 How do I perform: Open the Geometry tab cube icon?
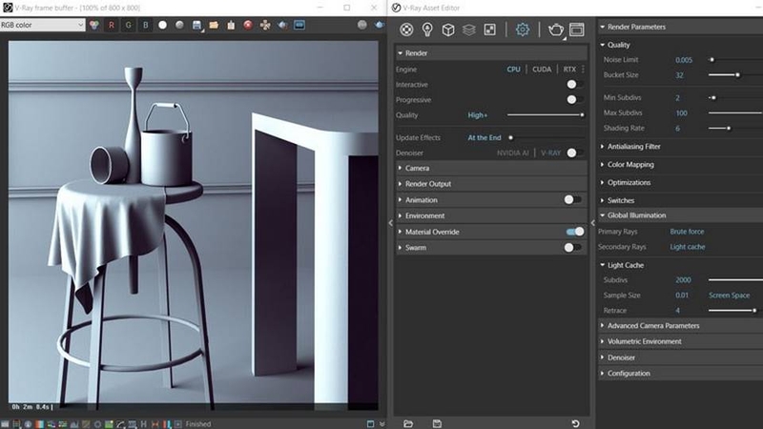[x=447, y=30]
